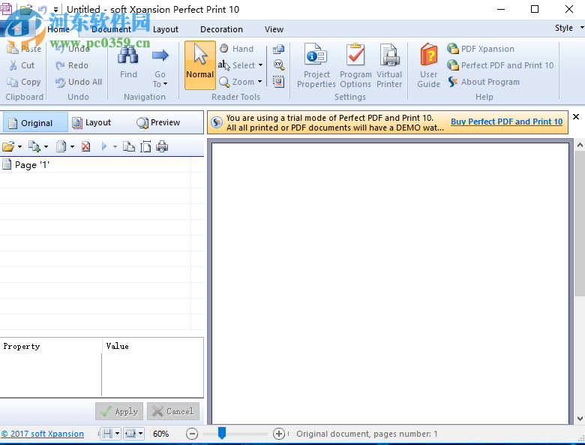This screenshot has height=445, width=585.
Task: Switch to the View ribbon tab
Action: (x=274, y=29)
